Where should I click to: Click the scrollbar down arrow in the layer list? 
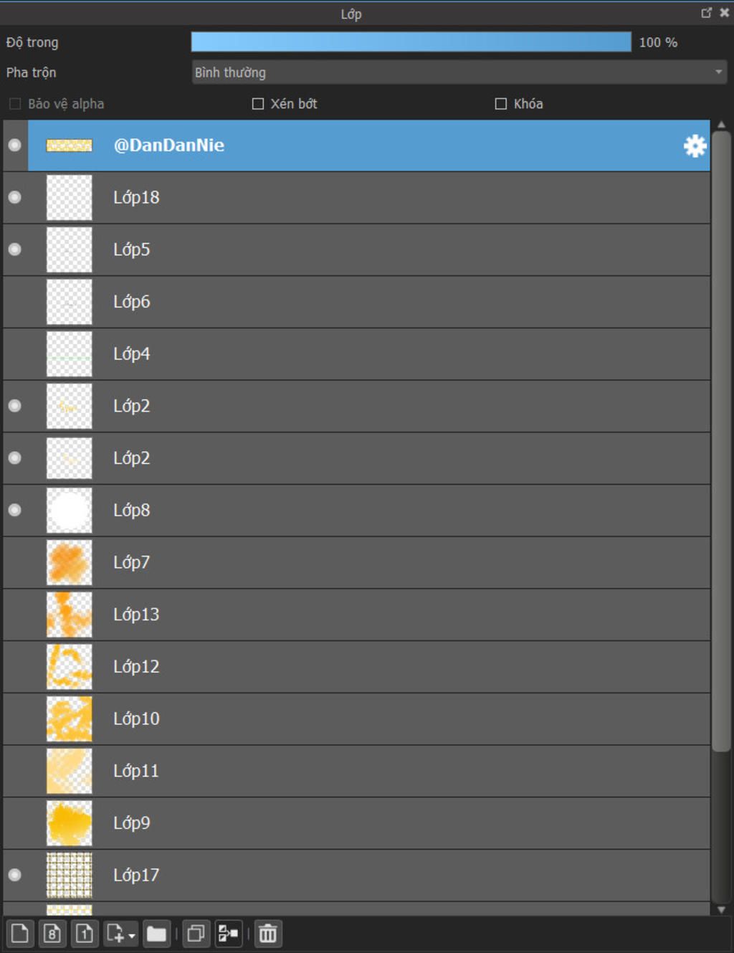[721, 909]
